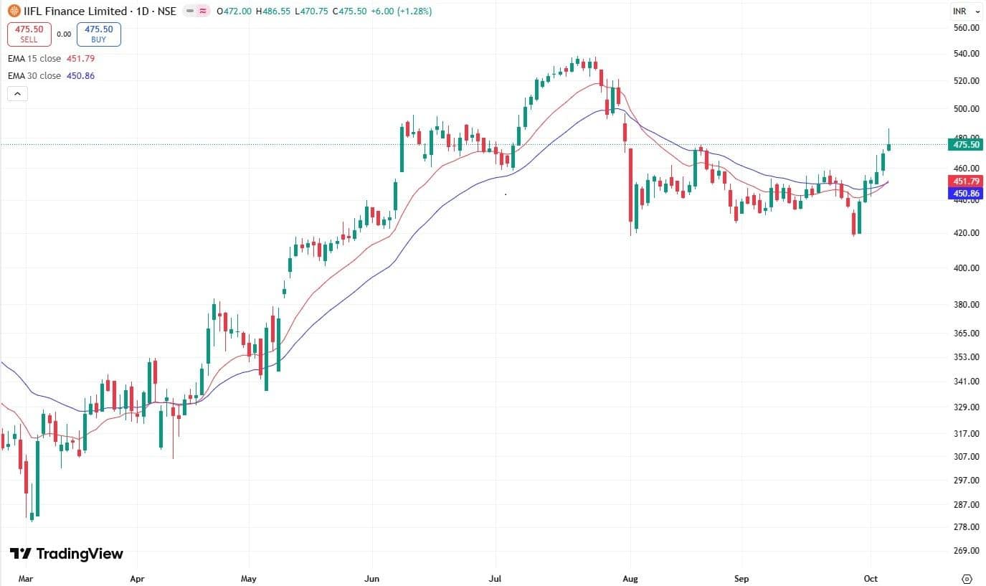Viewport: 986px width, 586px height.
Task: Click the TradingView logo
Action: click(66, 554)
